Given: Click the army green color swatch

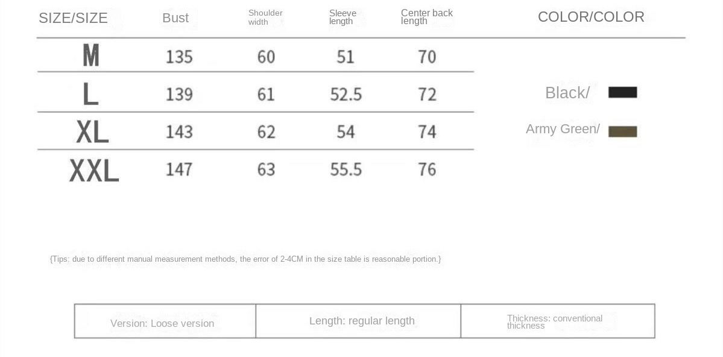Looking at the screenshot, I should pos(622,131).
